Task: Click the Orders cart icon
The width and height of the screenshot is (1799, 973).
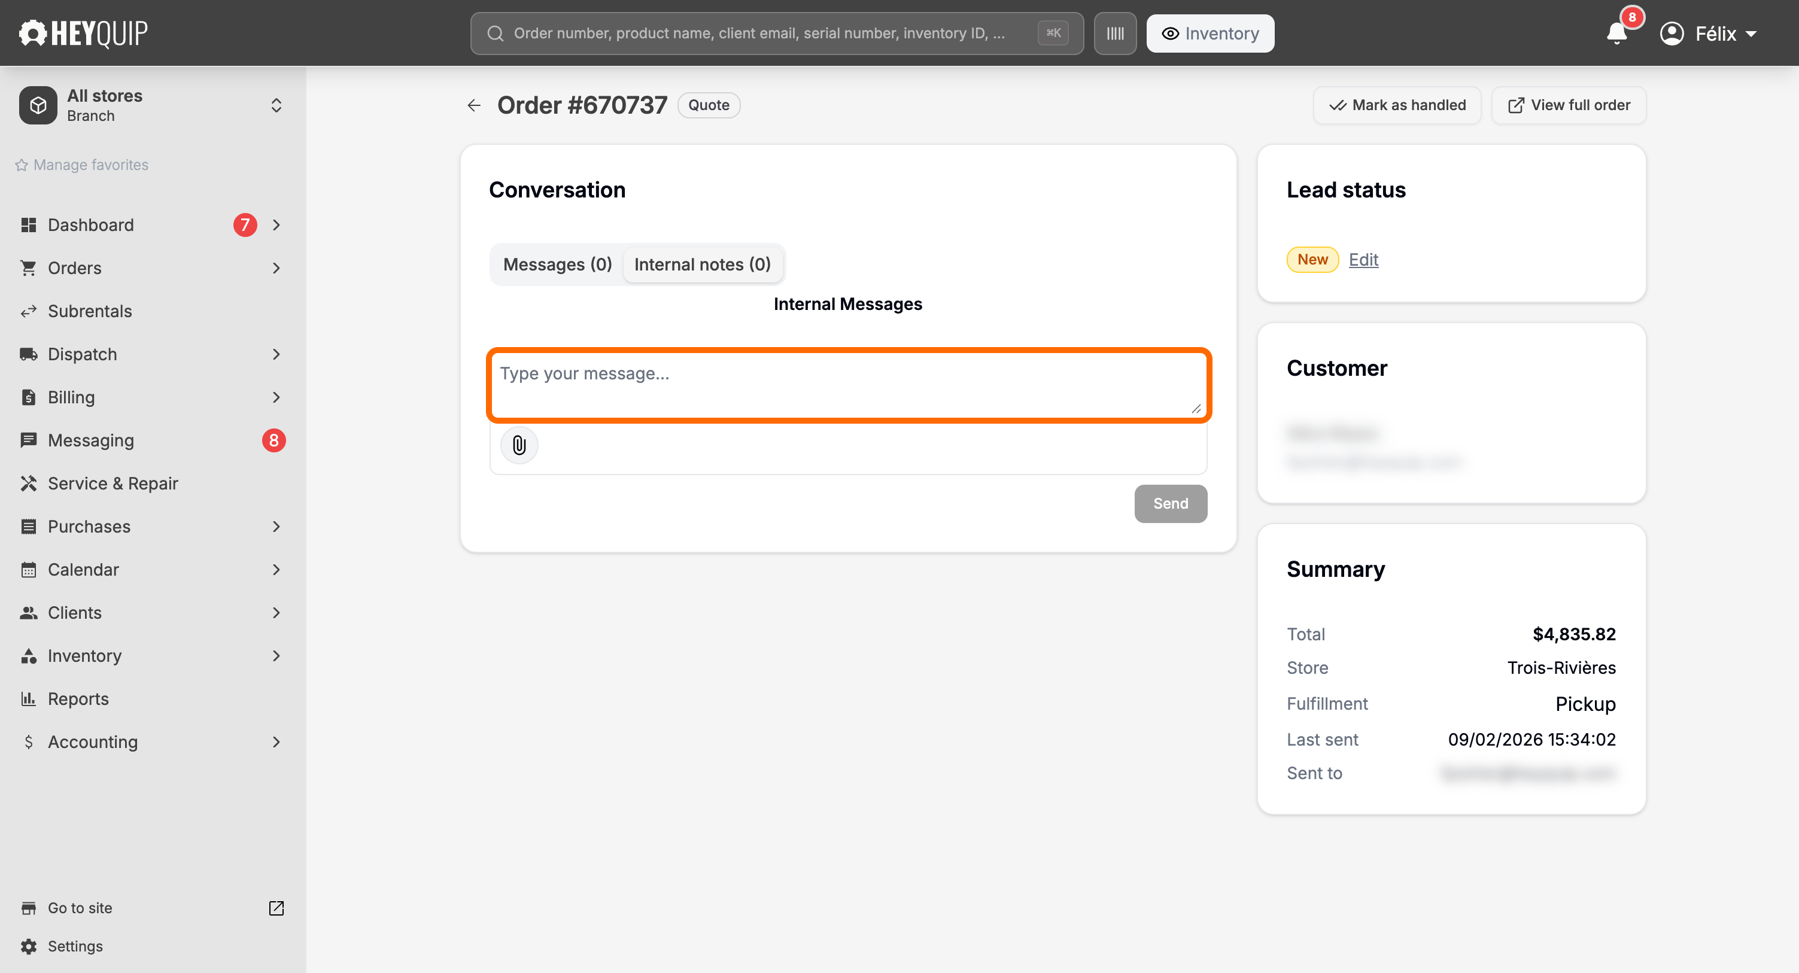Action: 28,268
